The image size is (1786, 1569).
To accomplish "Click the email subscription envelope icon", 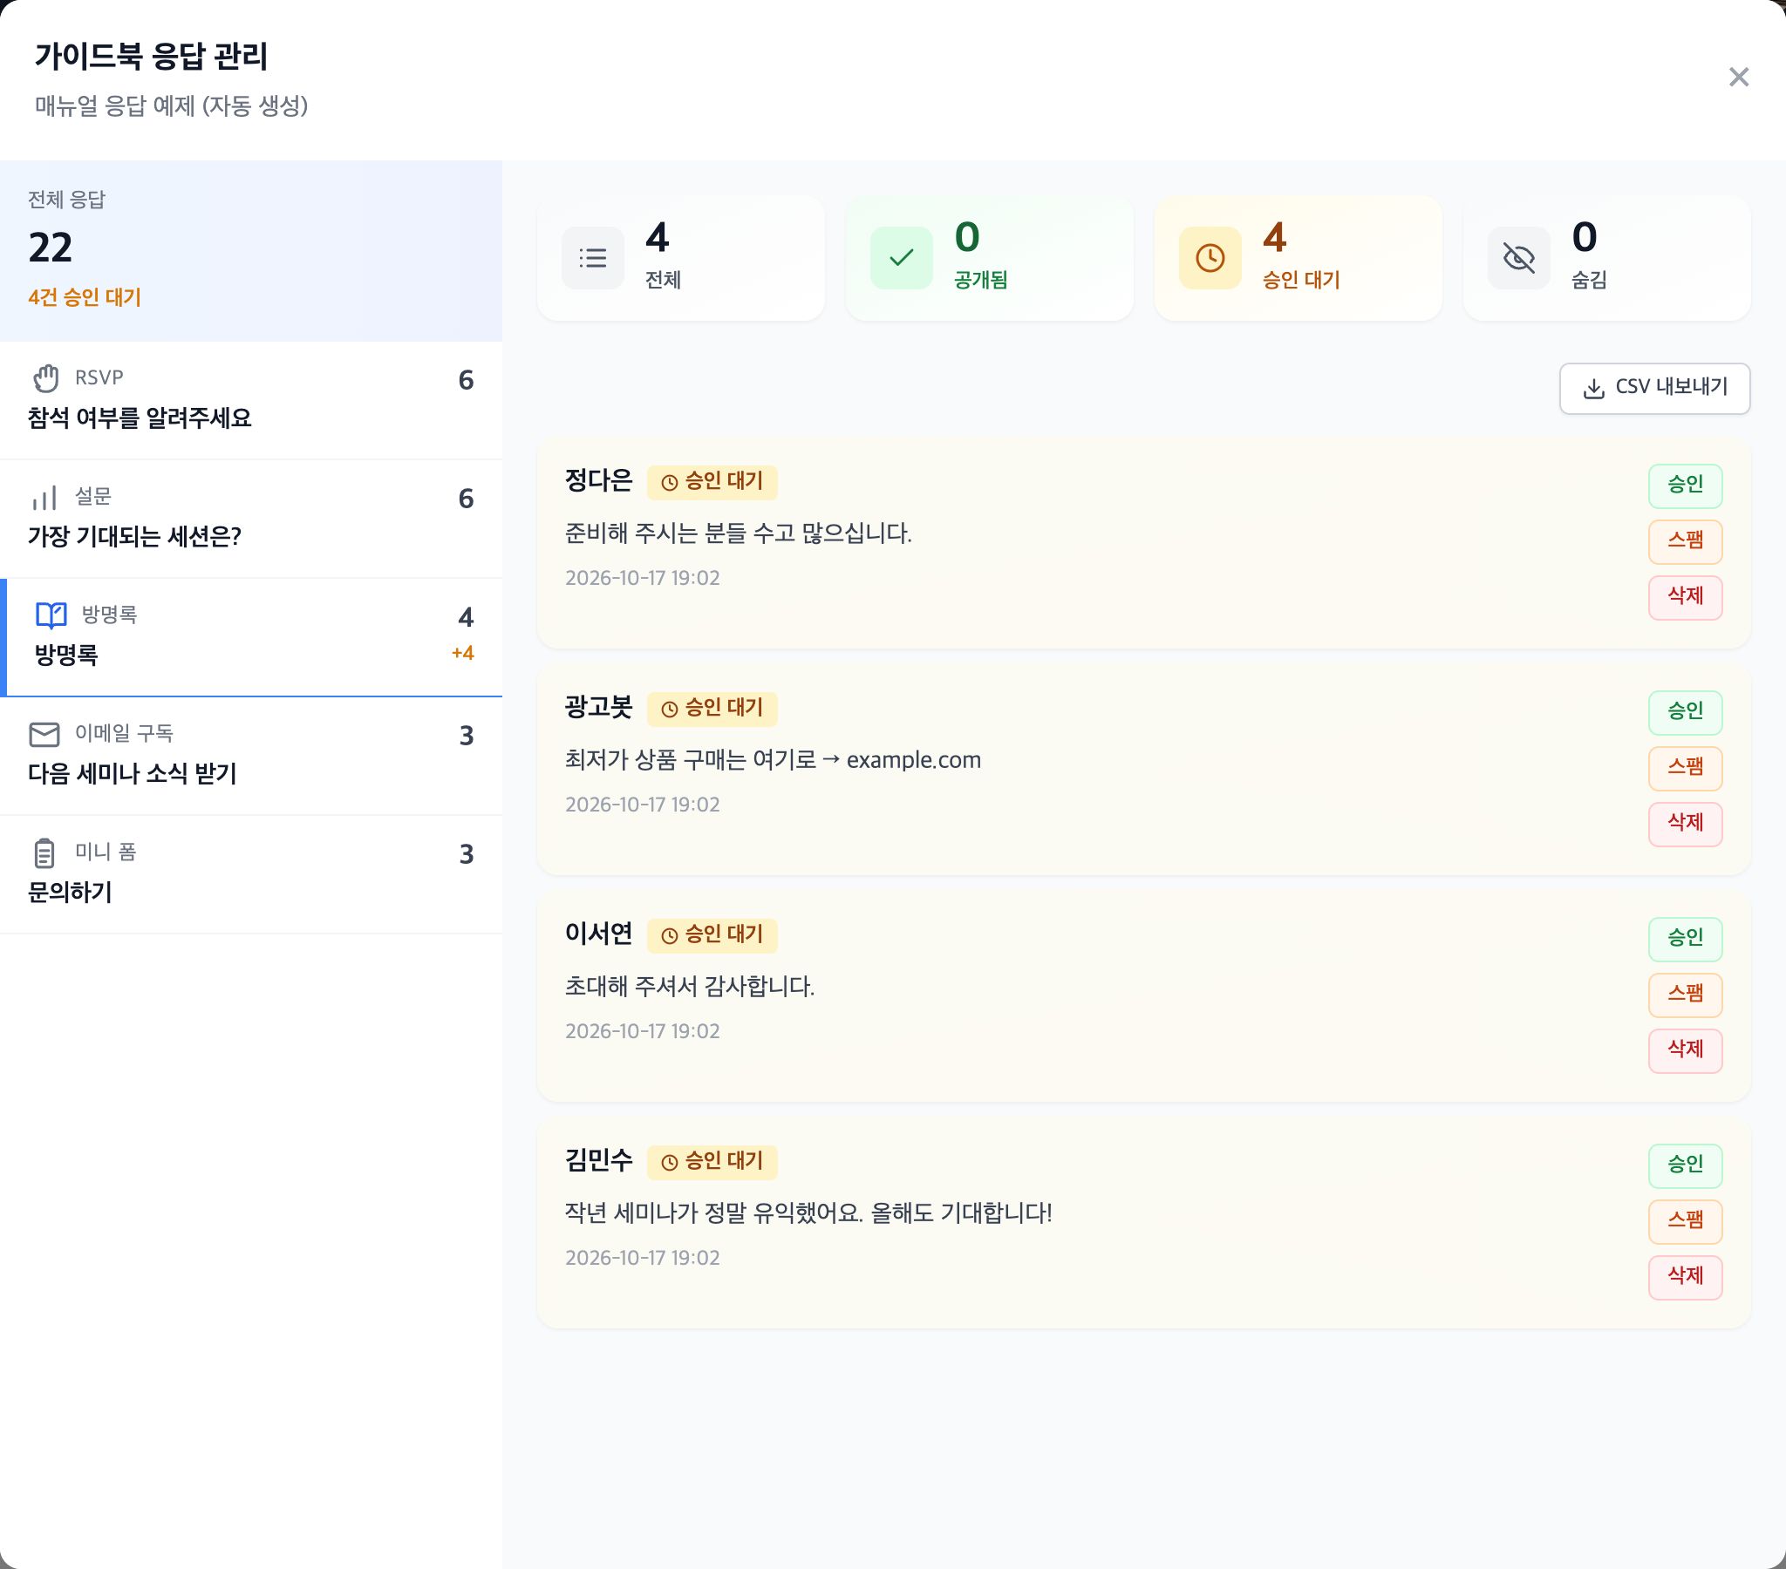I will click(44, 734).
